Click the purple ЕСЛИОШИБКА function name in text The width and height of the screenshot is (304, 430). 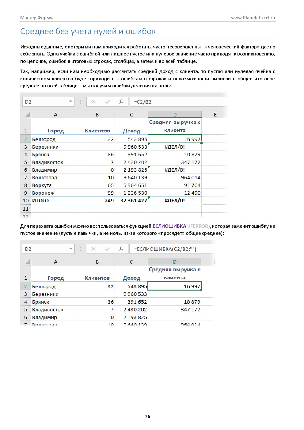click(x=169, y=226)
